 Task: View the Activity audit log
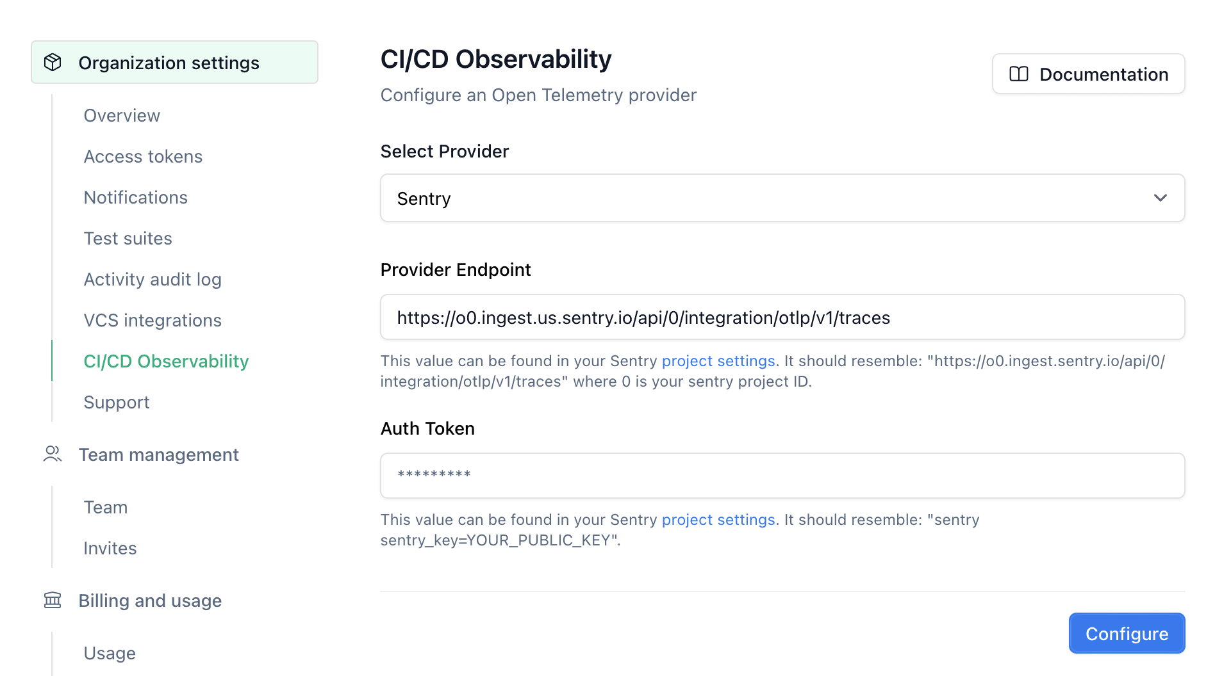(153, 280)
